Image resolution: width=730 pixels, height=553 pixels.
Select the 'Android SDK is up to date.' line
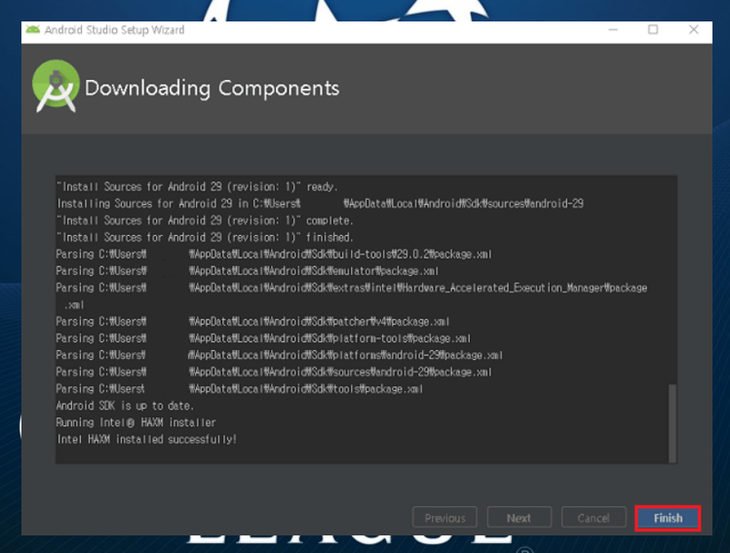pos(125,406)
